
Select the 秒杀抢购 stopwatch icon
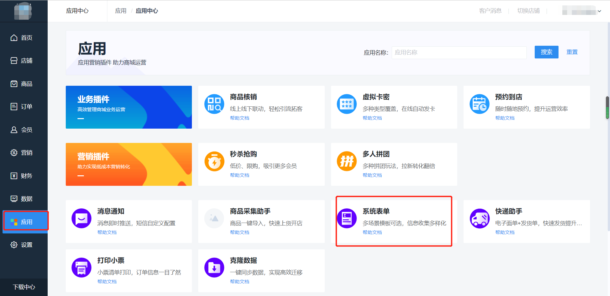[214, 161]
